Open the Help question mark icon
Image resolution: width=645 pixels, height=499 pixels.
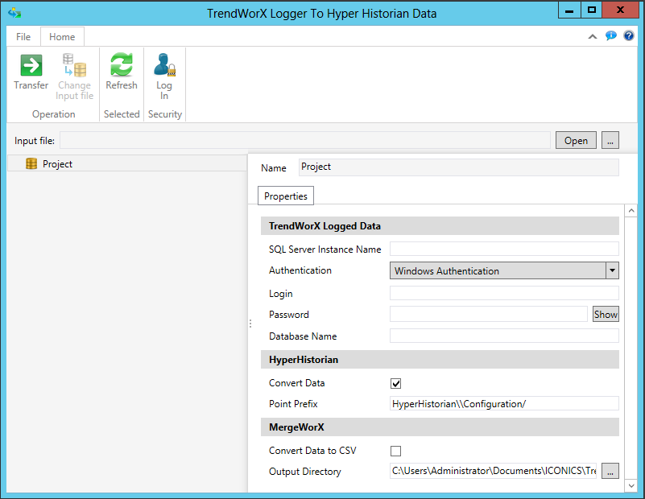629,36
